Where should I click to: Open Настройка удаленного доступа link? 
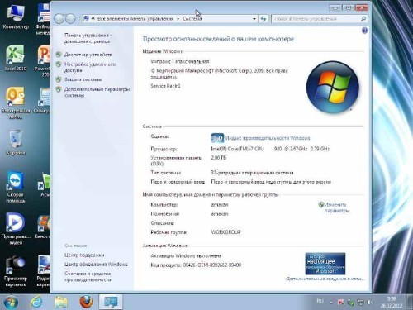click(x=90, y=67)
